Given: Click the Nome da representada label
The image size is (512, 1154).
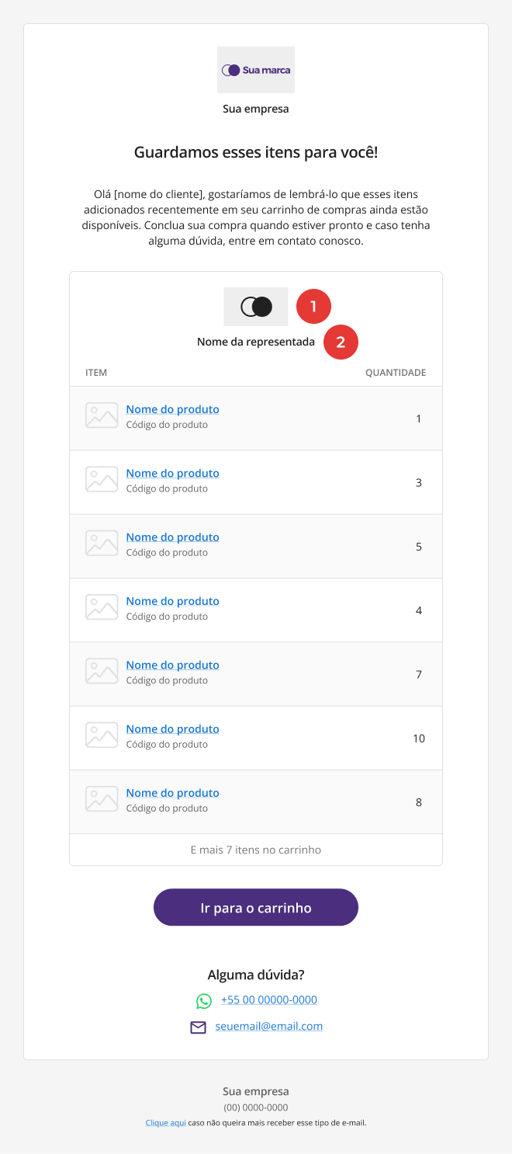Looking at the screenshot, I should (x=256, y=342).
